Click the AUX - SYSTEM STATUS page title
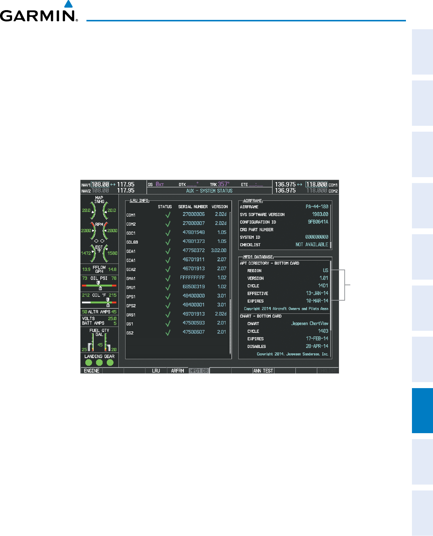 (209, 191)
